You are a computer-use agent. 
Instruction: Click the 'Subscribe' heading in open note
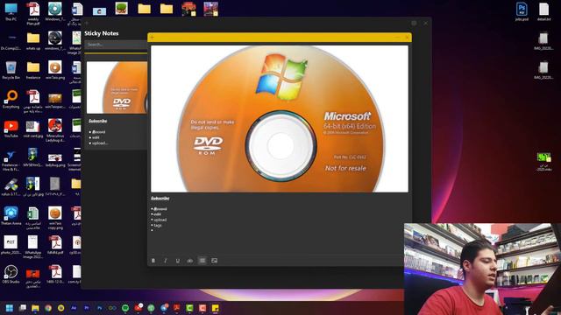point(160,199)
